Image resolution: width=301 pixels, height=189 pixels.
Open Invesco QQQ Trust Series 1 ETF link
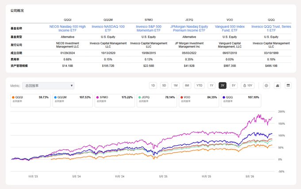pos(271,28)
